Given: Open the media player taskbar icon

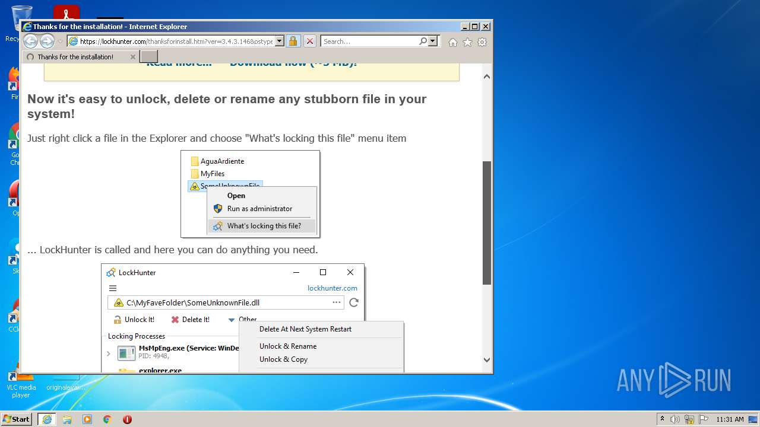Looking at the screenshot, I should pos(87,419).
